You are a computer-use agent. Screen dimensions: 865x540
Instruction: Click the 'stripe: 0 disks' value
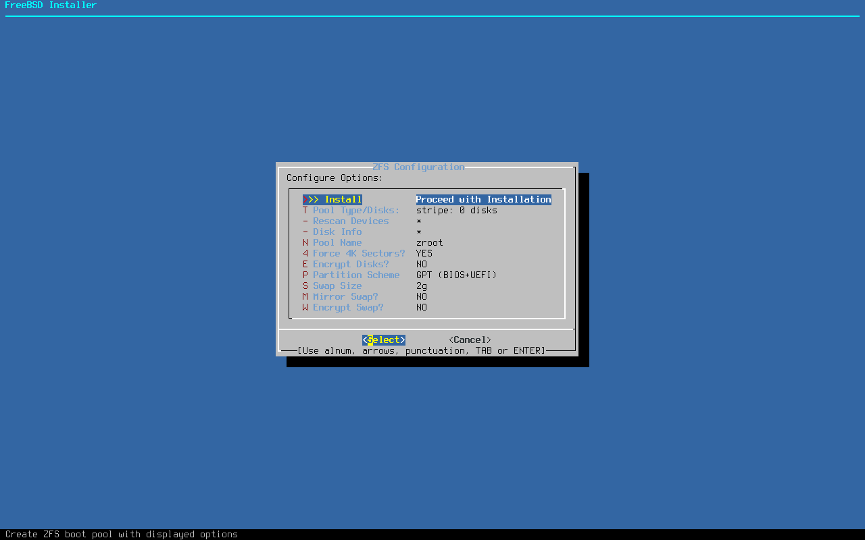point(457,210)
